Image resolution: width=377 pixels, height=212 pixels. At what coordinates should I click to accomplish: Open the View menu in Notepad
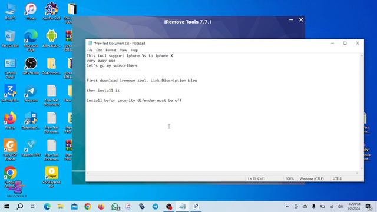tap(123, 50)
